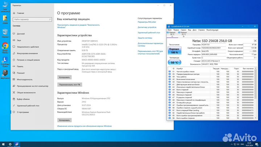Open Диспетчер устройств link
This screenshot has height=147, width=261.
pos(147,27)
